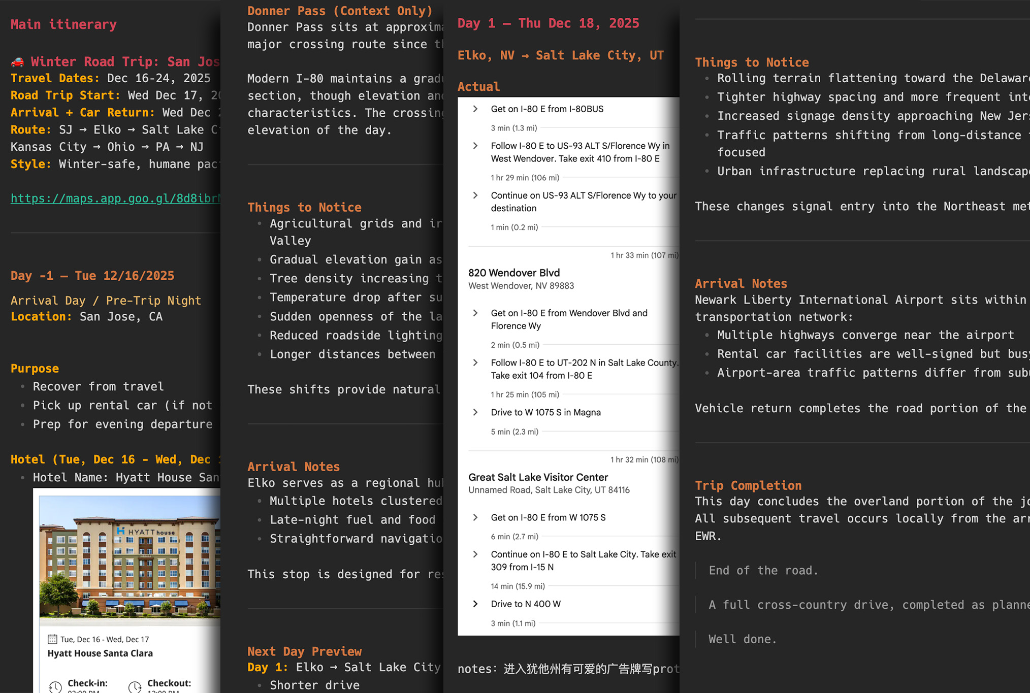Viewport: 1030px width, 693px height.
Task: Expand 'Continue on I-80 E to Salt Lake City' step
Action: [475, 554]
